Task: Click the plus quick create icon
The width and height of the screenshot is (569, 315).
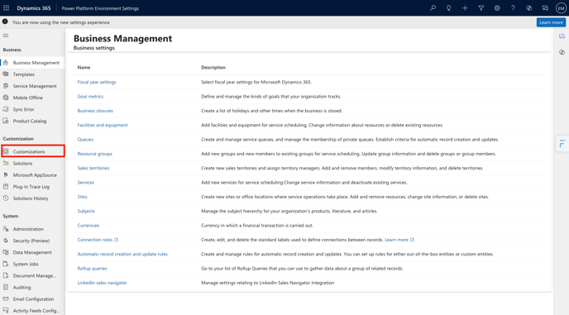Action: tap(465, 8)
